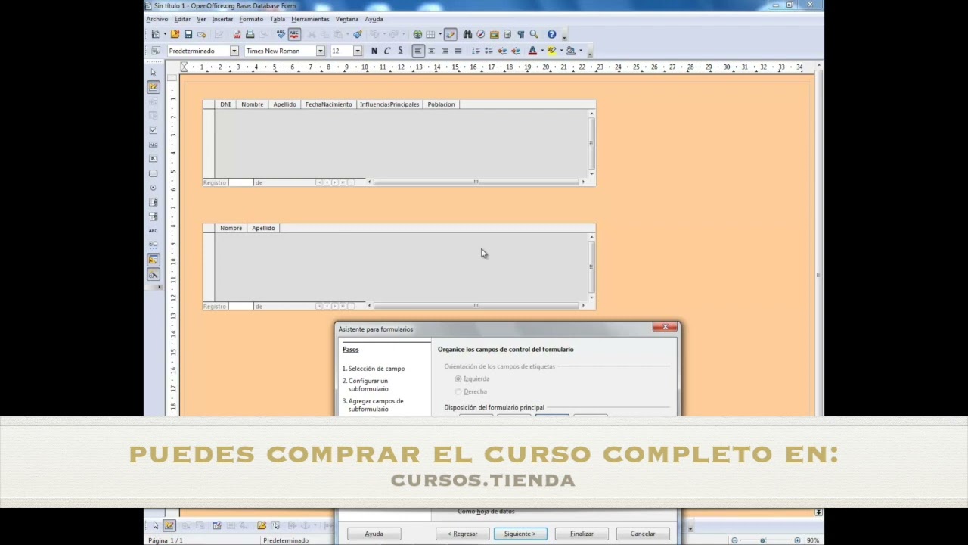Open the Insertar menu
Image resolution: width=968 pixels, height=545 pixels.
tap(222, 19)
